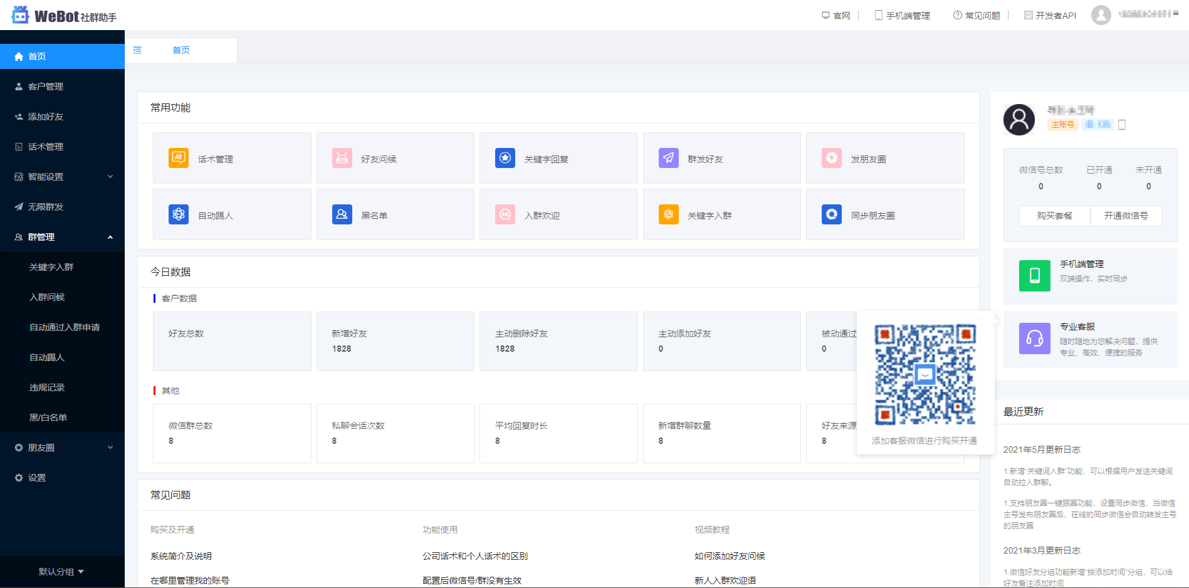Click the purple 专业客服 headset icon
The image size is (1189, 588).
(1035, 339)
